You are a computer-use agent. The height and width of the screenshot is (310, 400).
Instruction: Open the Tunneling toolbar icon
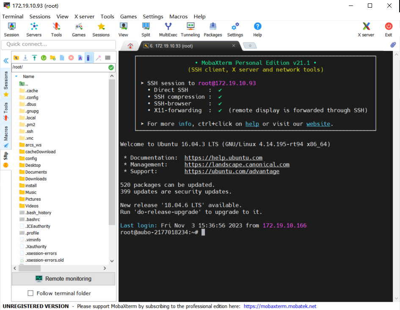click(190, 30)
